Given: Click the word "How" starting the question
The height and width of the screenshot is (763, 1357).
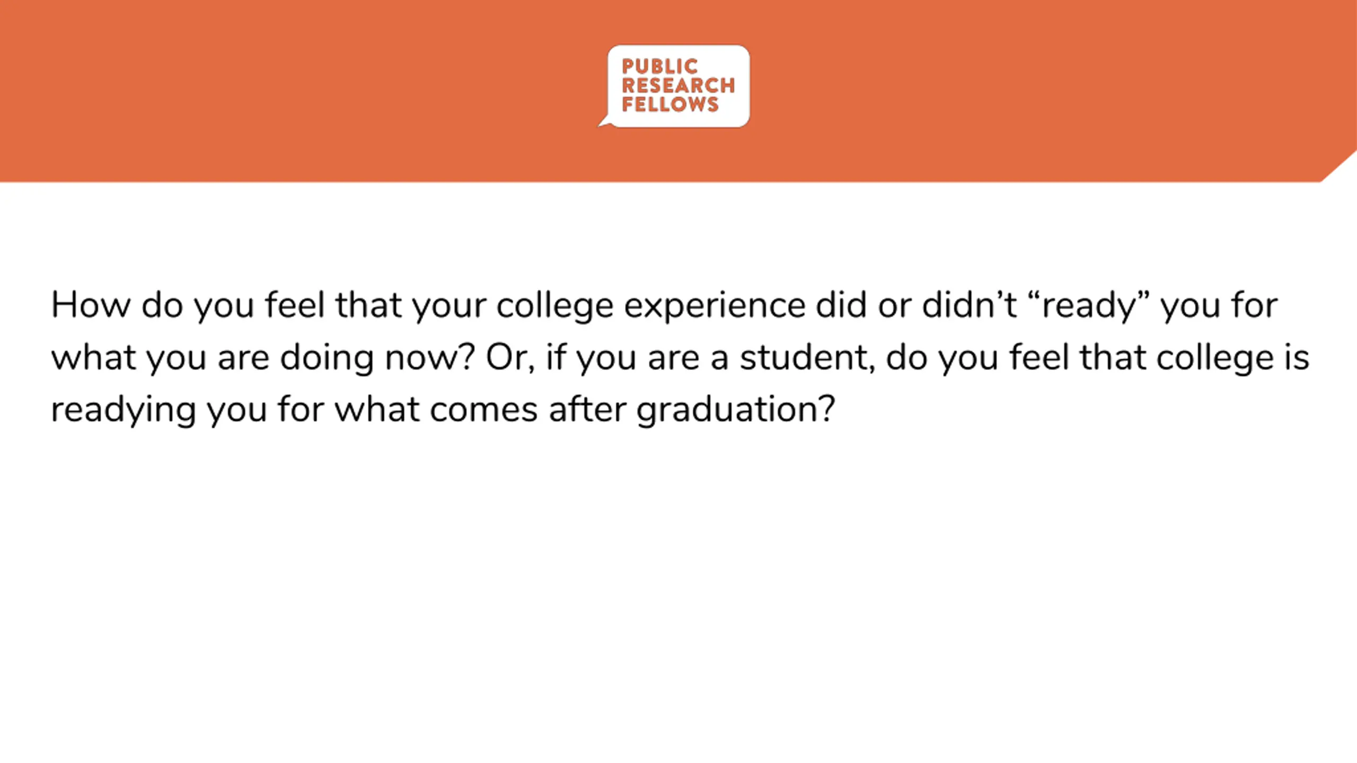Looking at the screenshot, I should click(91, 306).
